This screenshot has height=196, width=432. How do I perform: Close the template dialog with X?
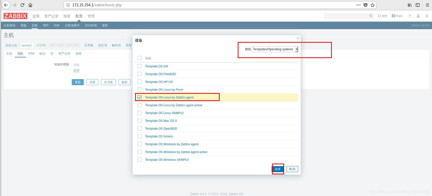298,38
